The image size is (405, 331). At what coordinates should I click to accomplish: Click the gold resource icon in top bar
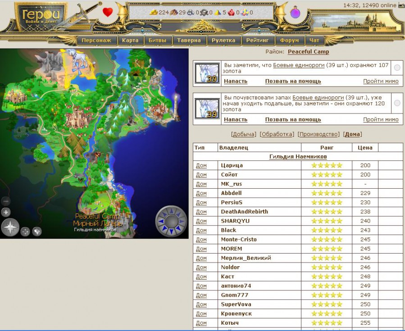[x=154, y=13]
